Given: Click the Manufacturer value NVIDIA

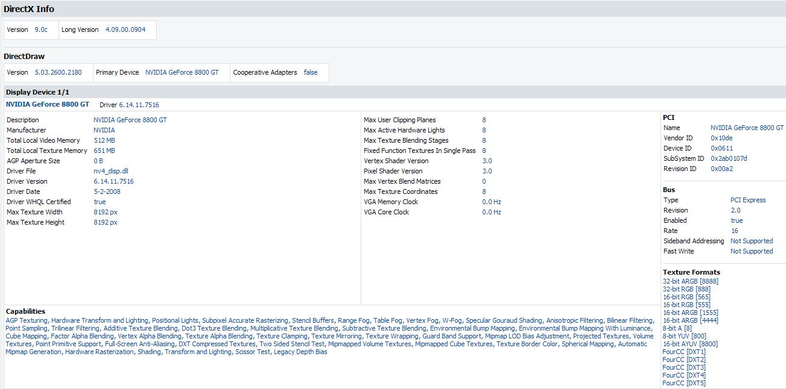Looking at the screenshot, I should [x=104, y=130].
